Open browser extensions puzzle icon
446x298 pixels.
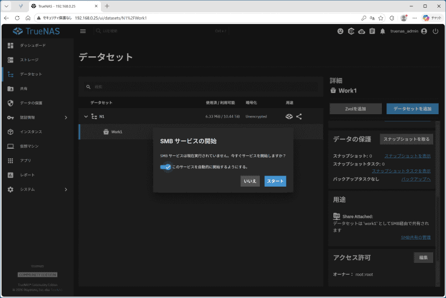coord(392,18)
